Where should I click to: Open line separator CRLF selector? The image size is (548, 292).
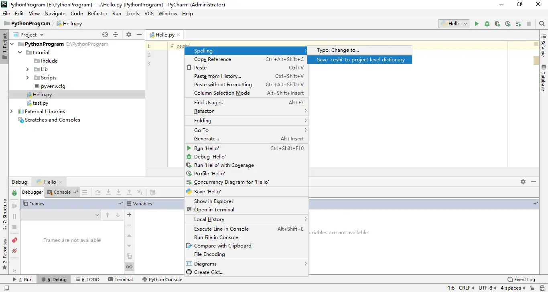pyautogui.click(x=467, y=288)
